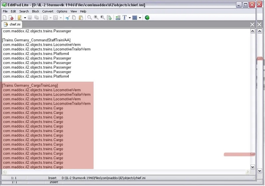Select the chief.ini tab
Image resolution: width=265 pixels, height=186 pixels.
click(x=12, y=25)
